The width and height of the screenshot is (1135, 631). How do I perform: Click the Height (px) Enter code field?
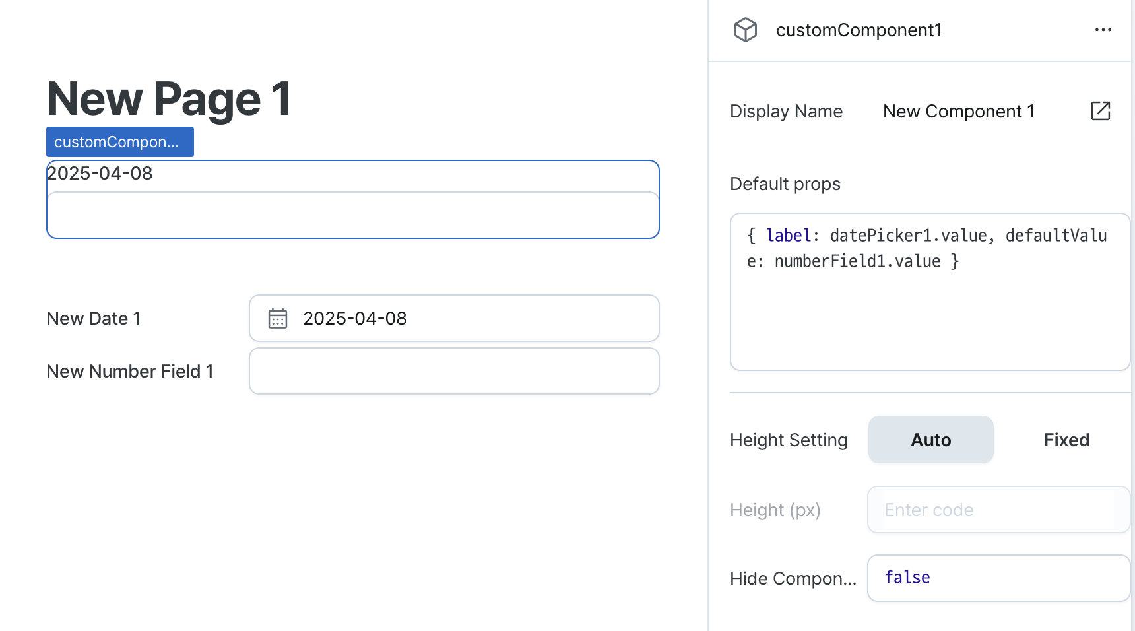998,510
